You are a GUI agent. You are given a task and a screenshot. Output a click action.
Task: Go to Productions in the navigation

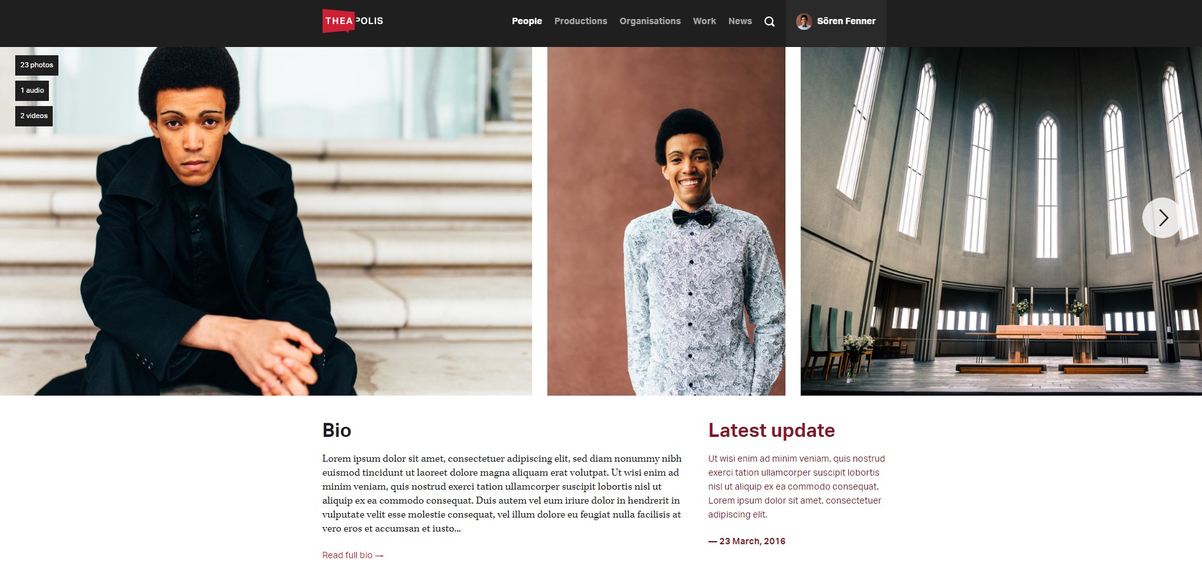[580, 21]
